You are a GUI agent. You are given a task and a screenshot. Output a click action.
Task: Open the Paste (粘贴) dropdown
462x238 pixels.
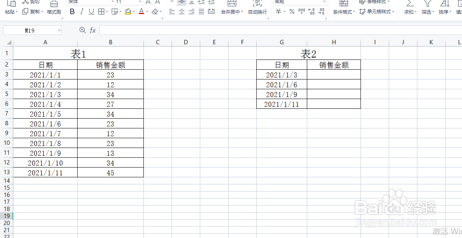[11, 12]
